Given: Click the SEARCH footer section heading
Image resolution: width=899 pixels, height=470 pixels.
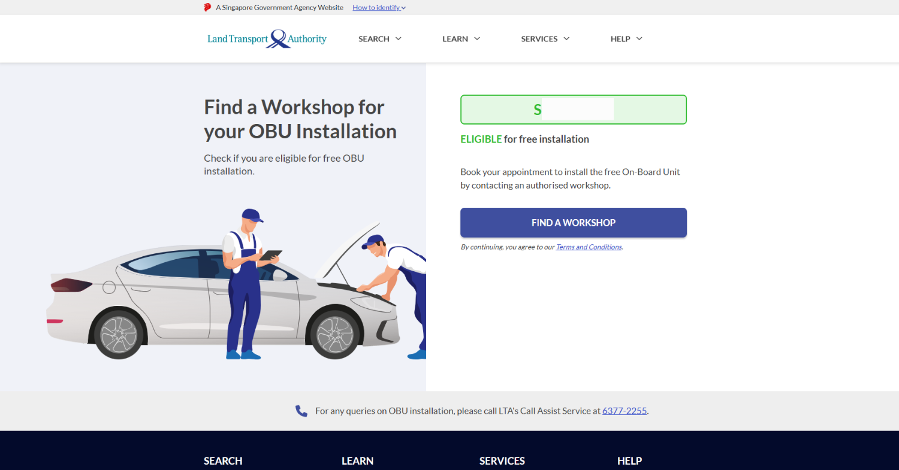Looking at the screenshot, I should (222, 460).
